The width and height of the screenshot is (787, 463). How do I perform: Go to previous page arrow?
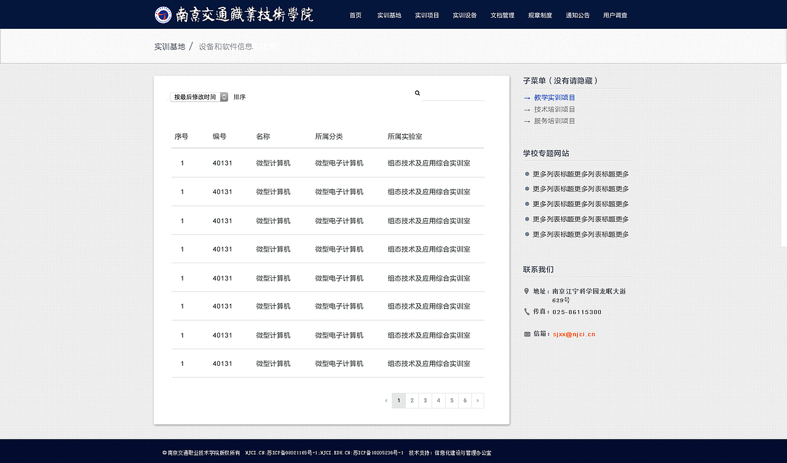click(386, 401)
